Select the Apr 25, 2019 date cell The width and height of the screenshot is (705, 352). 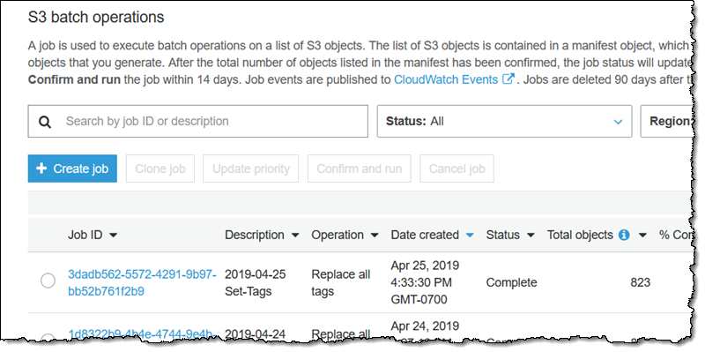click(425, 282)
